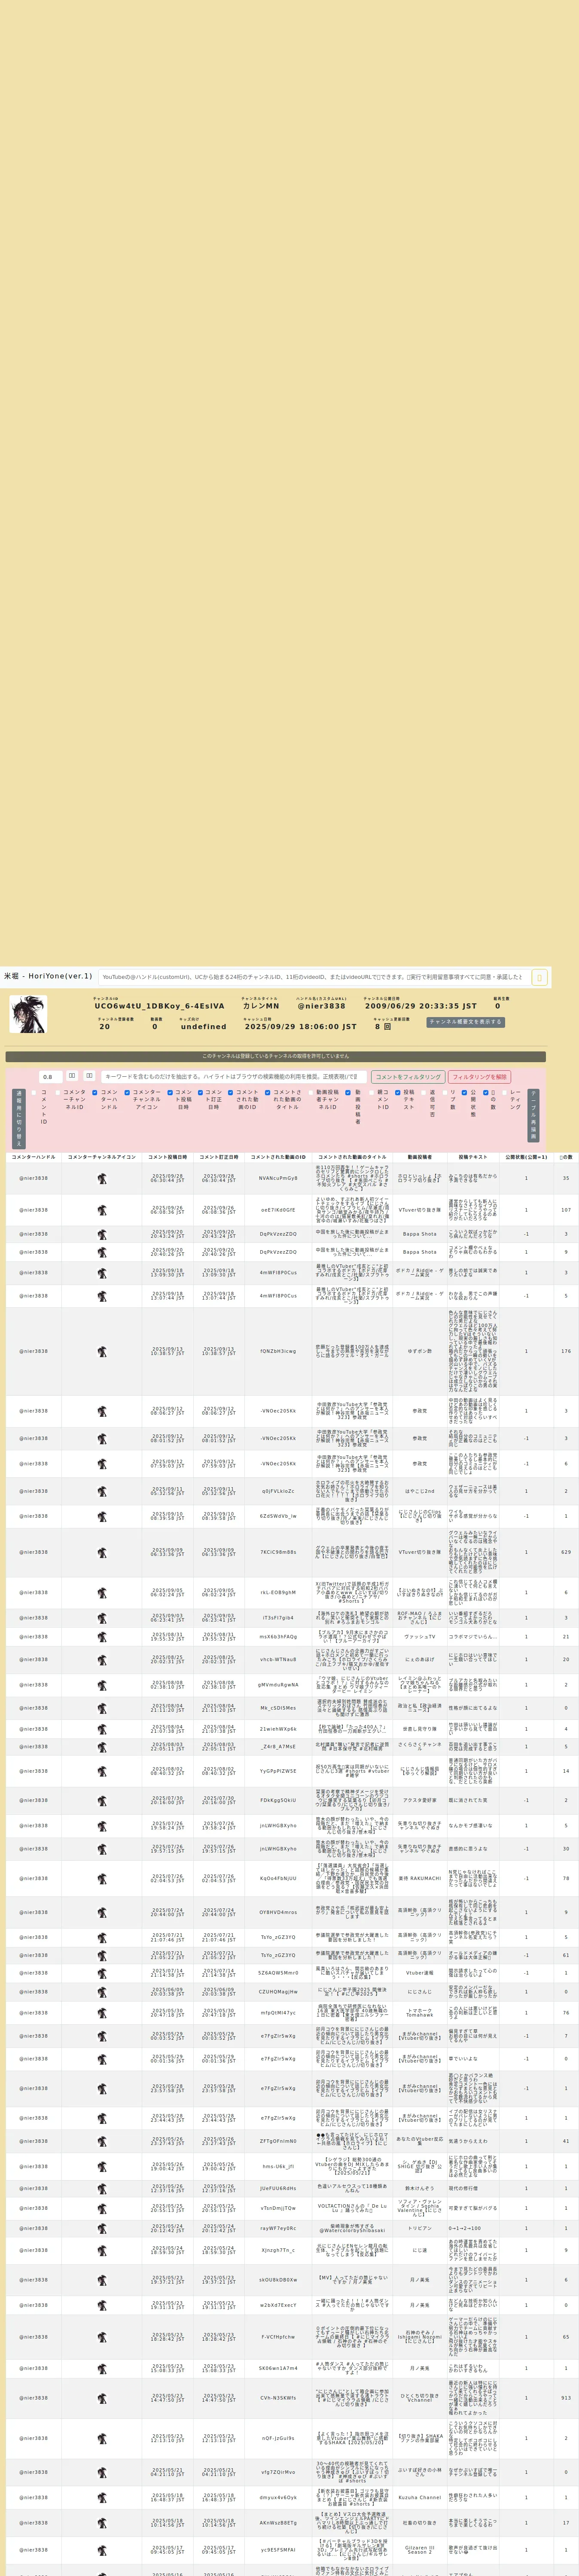579x2576 pixels.
Task: Toggle the コメントID column checkbox
Action: pyautogui.click(x=34, y=1093)
